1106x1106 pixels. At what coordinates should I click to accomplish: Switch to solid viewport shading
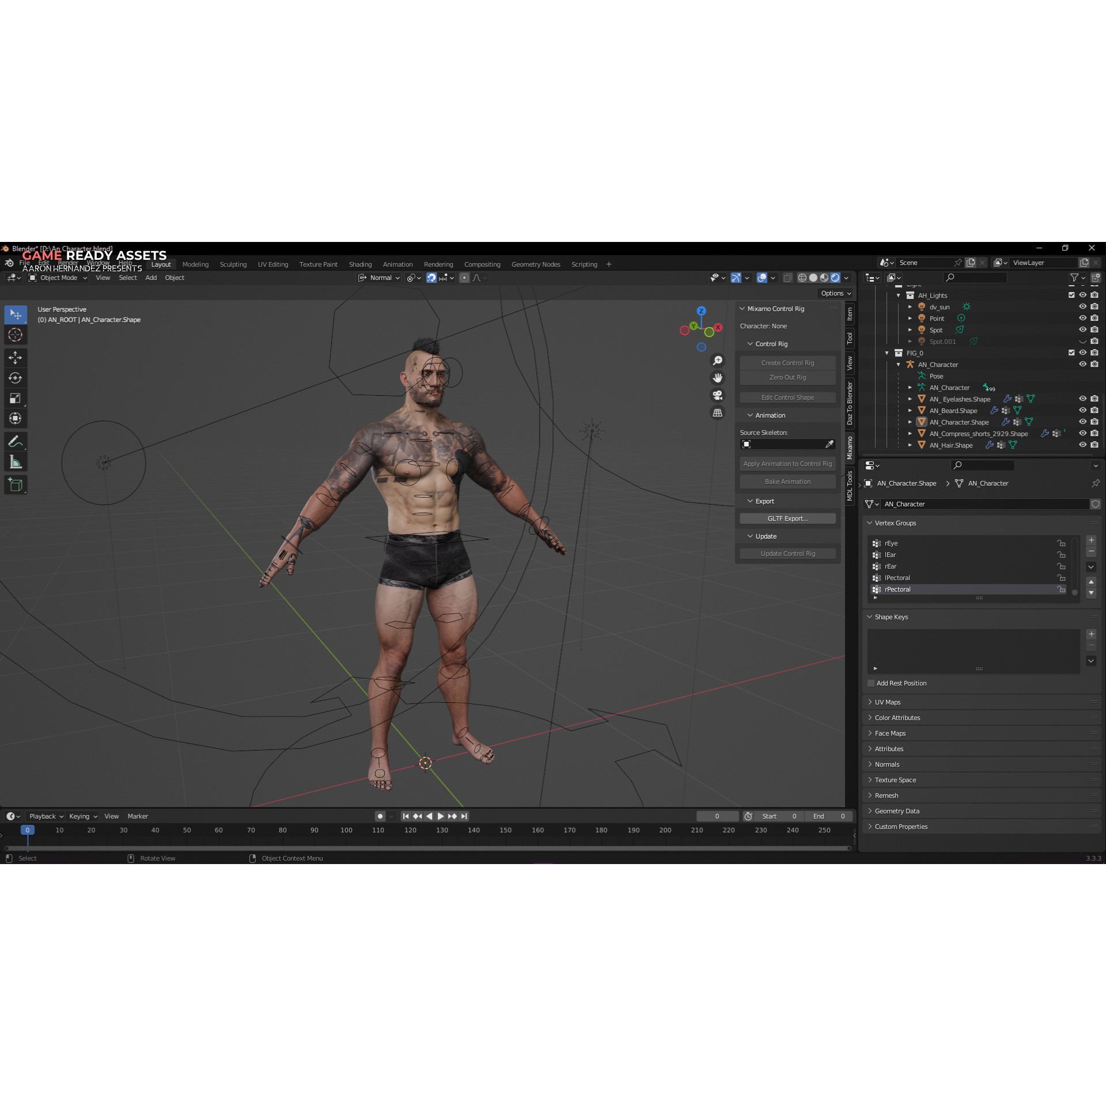click(813, 278)
